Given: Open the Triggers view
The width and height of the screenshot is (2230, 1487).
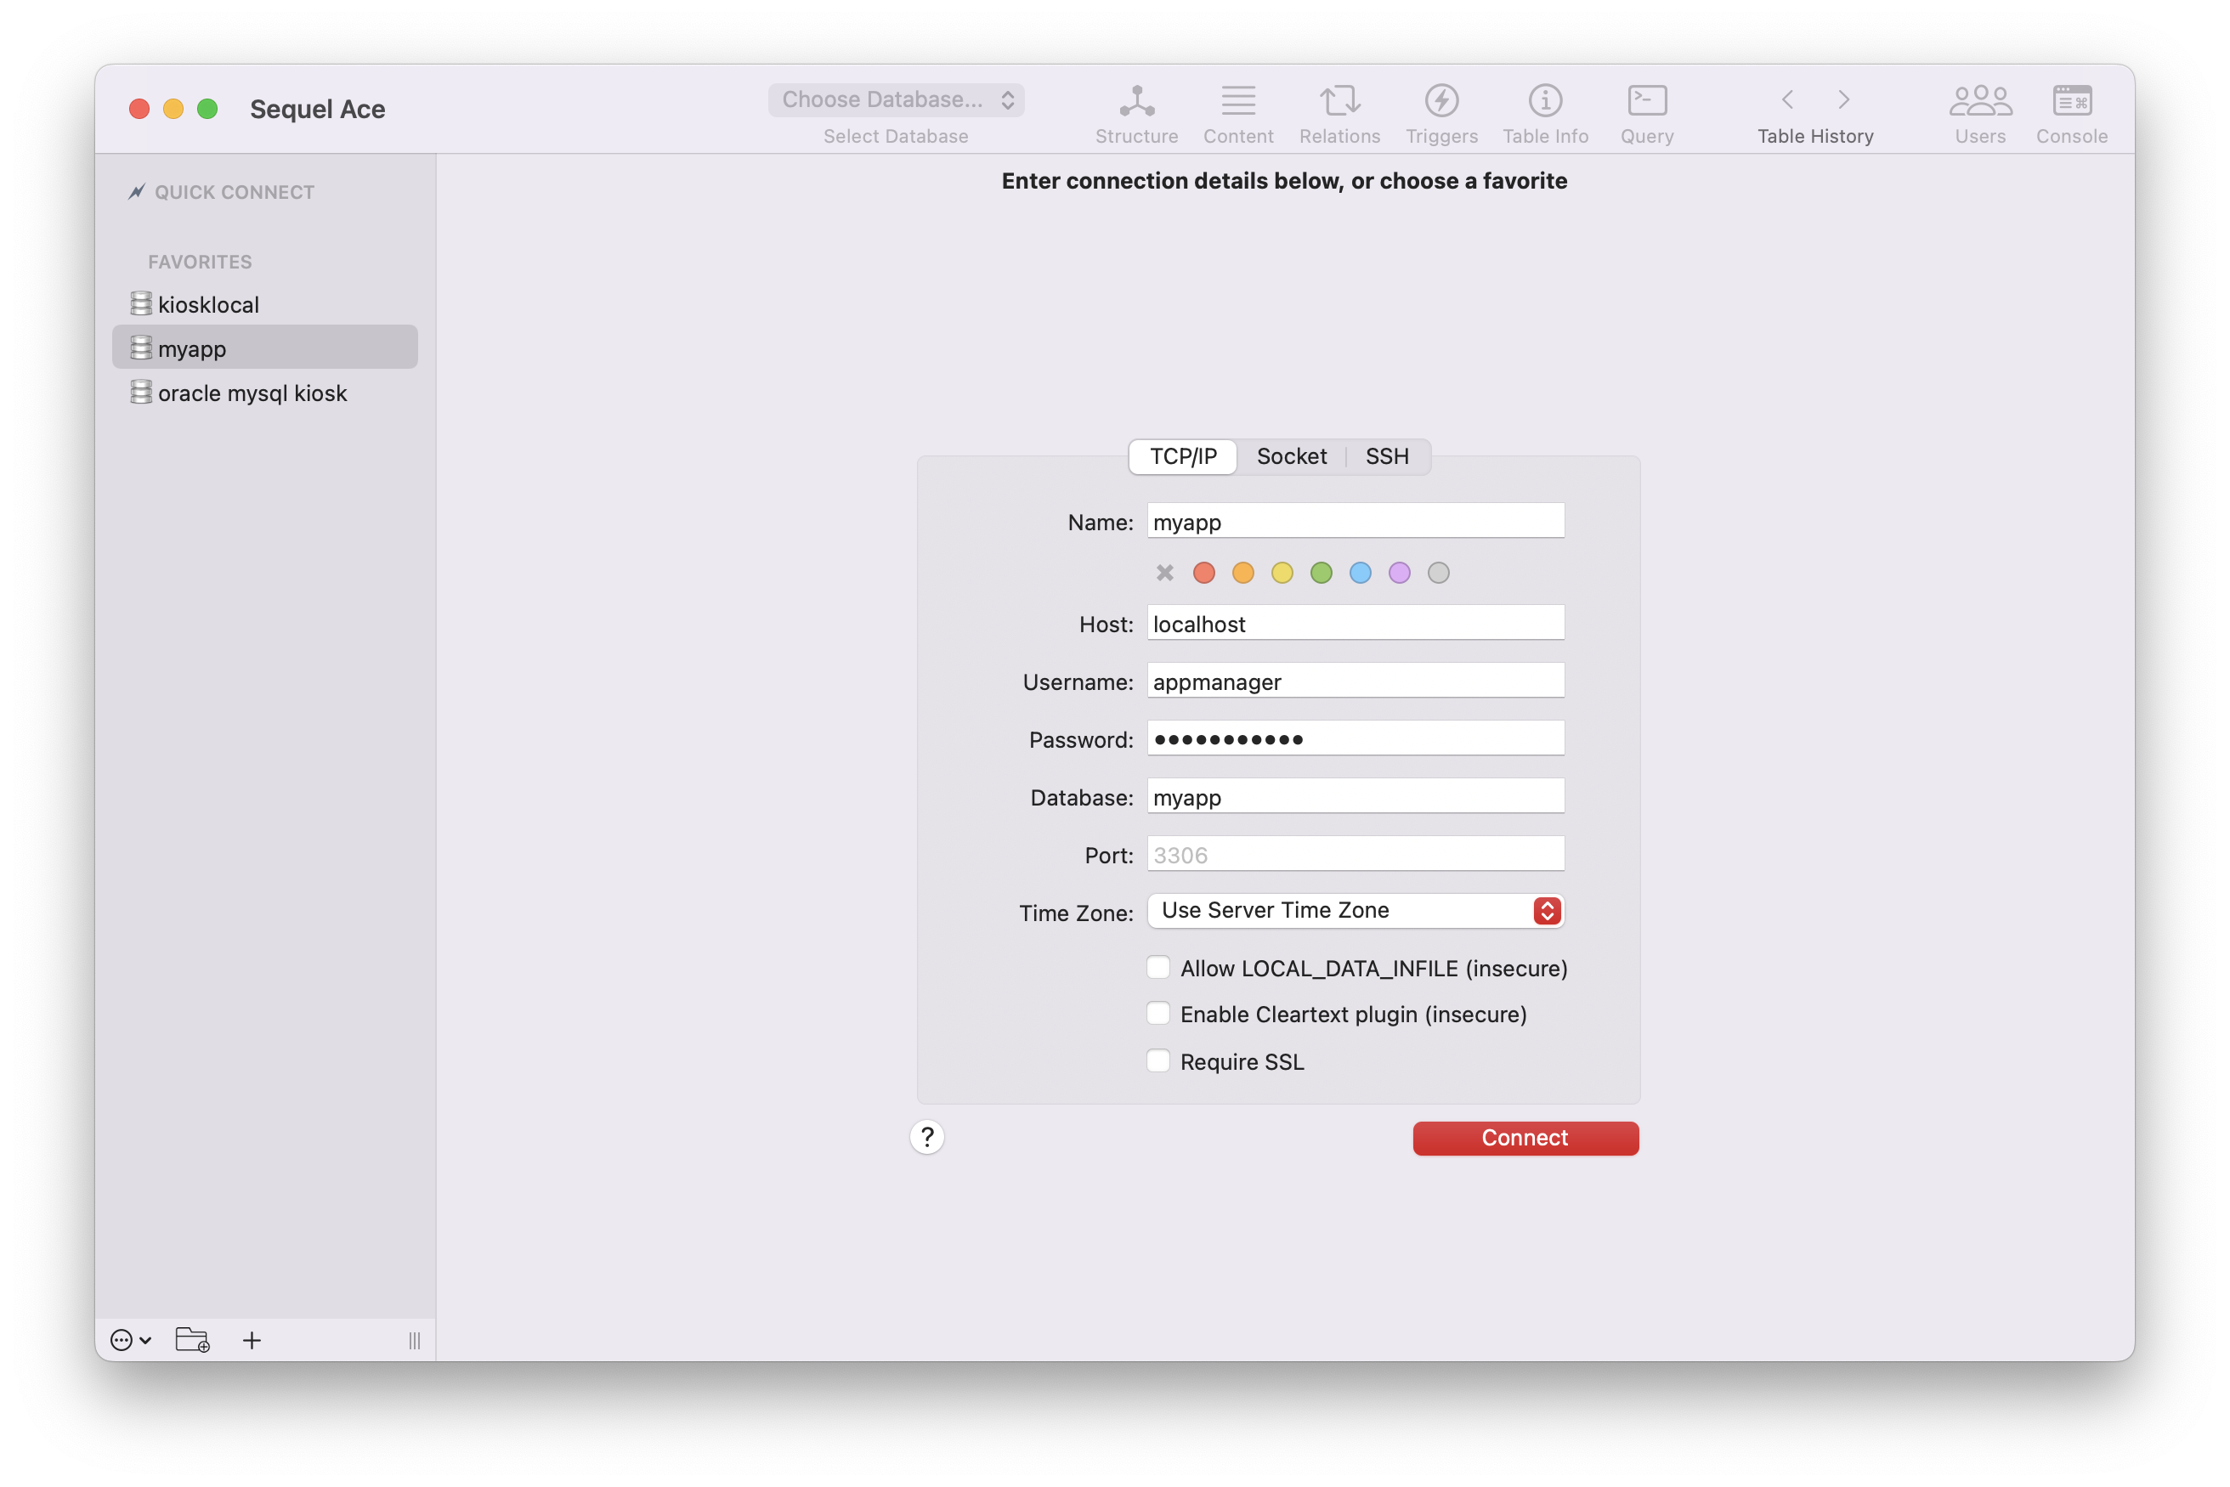Looking at the screenshot, I should [x=1440, y=114].
